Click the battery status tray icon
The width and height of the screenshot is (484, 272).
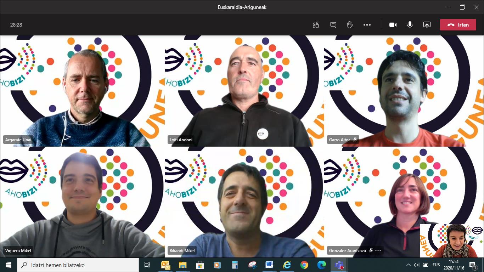(426, 265)
